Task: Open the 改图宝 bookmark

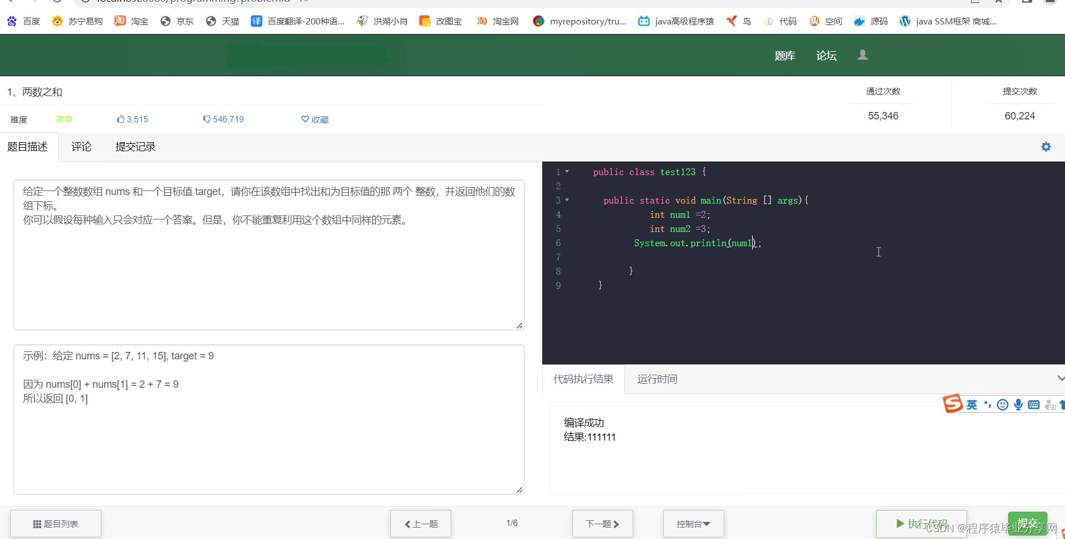Action: click(x=440, y=21)
